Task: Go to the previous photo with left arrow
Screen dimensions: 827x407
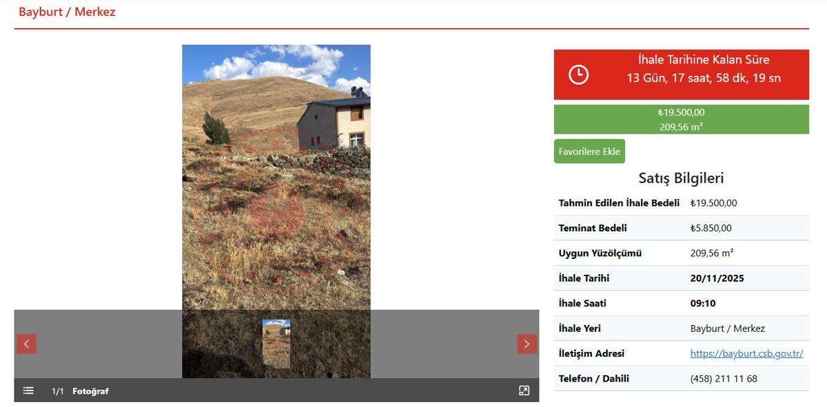Action: pyautogui.click(x=26, y=344)
